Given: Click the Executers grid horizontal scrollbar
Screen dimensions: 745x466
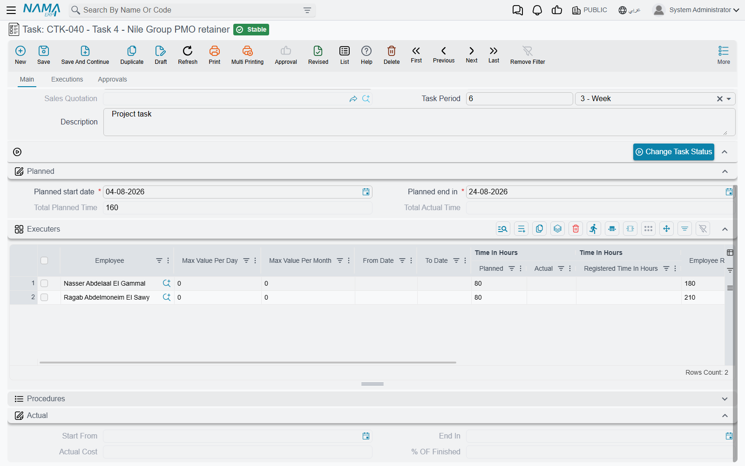Looking at the screenshot, I should [248, 362].
